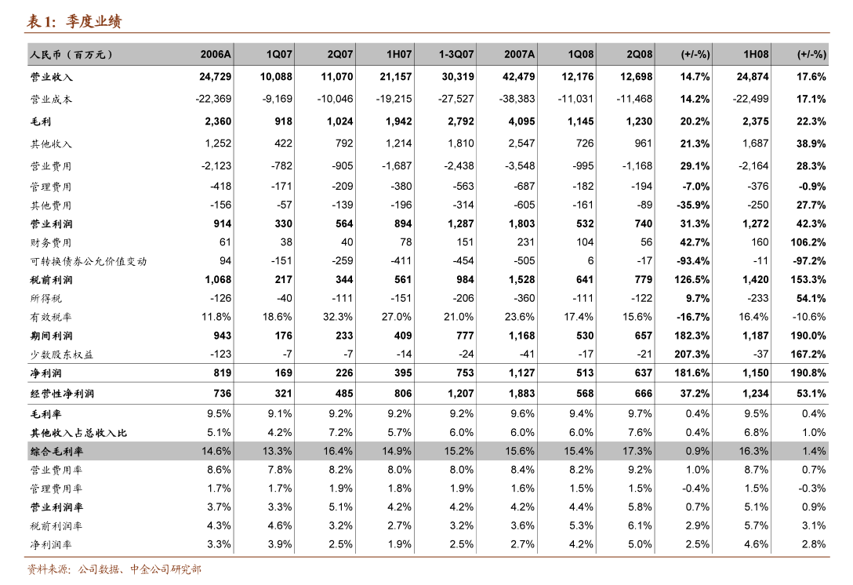Screen dimensions: 853x585
Task: Click the 1-3Q07 column header
Action: click(456, 55)
